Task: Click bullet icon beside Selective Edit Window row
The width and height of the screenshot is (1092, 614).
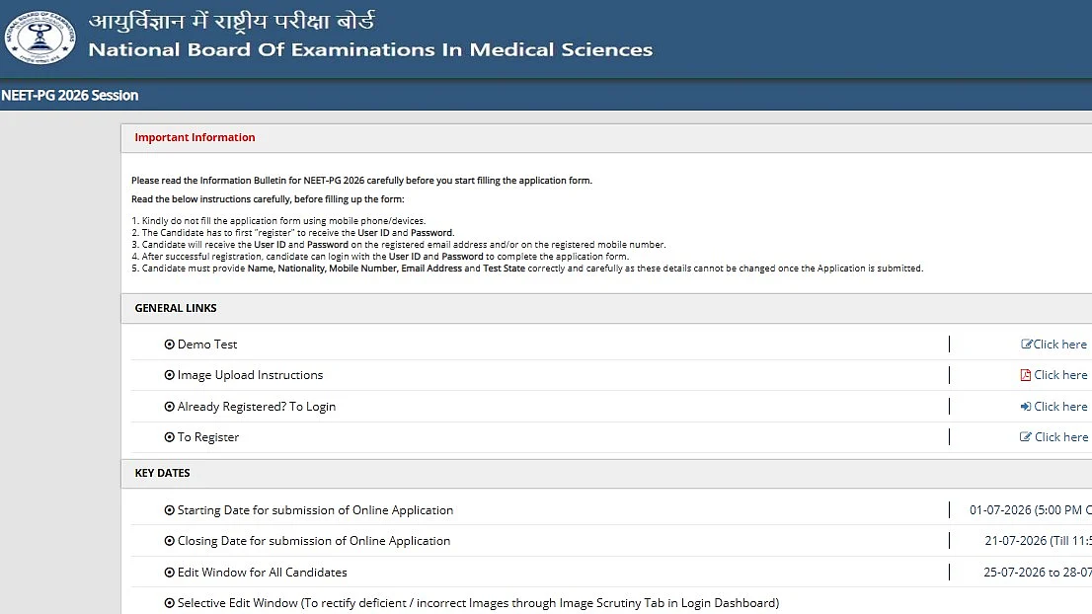Action: tap(169, 603)
